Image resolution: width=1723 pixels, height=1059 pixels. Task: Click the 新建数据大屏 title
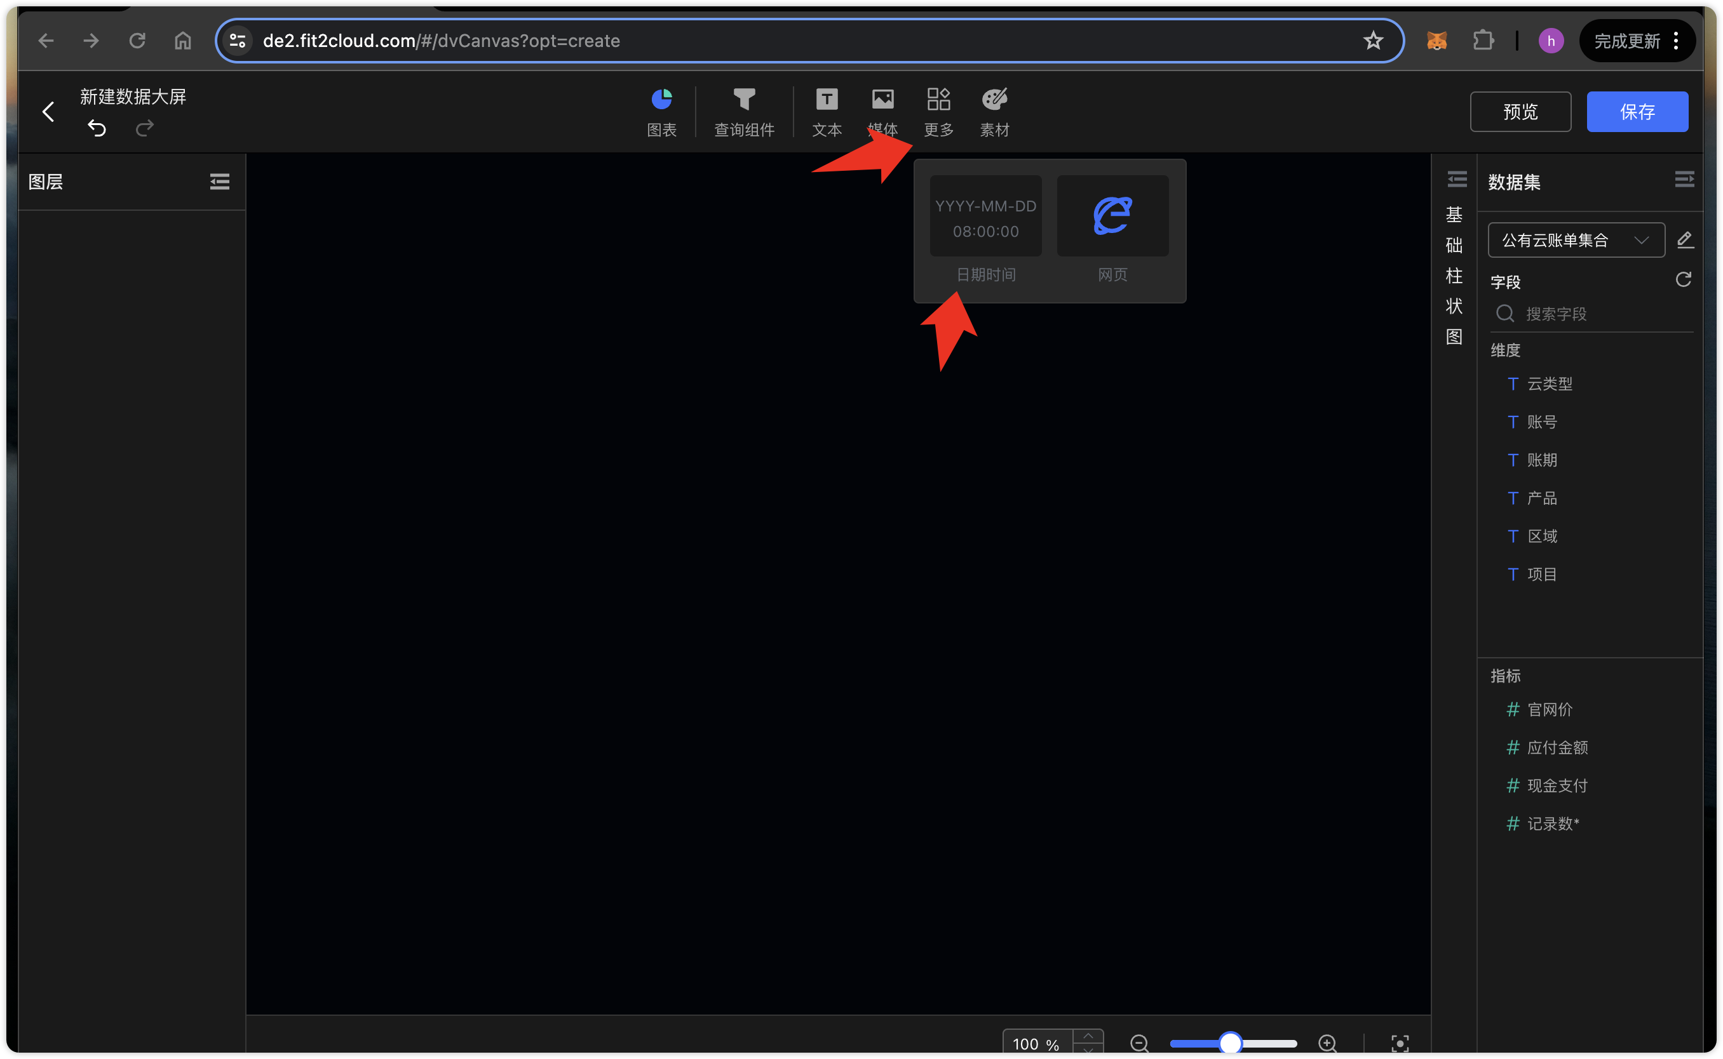click(x=132, y=97)
